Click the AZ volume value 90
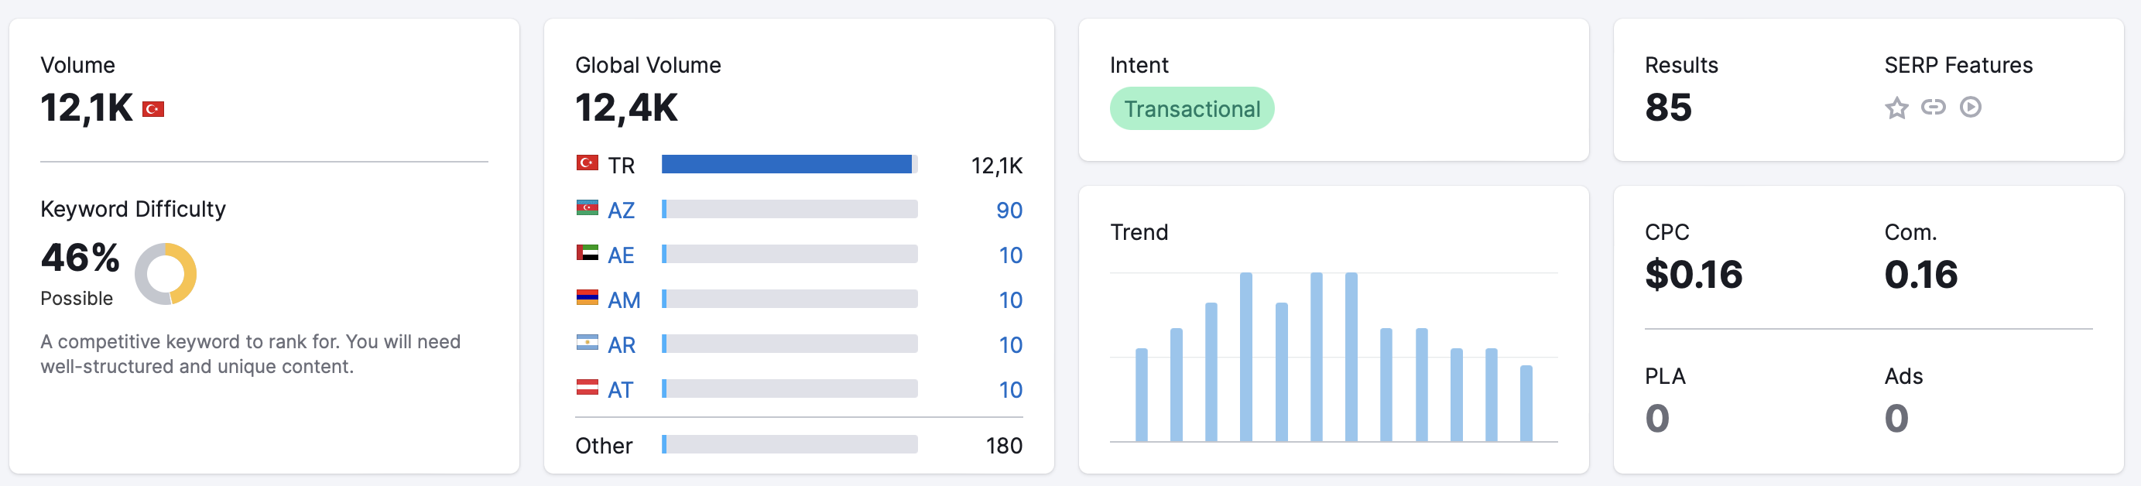 1009,210
